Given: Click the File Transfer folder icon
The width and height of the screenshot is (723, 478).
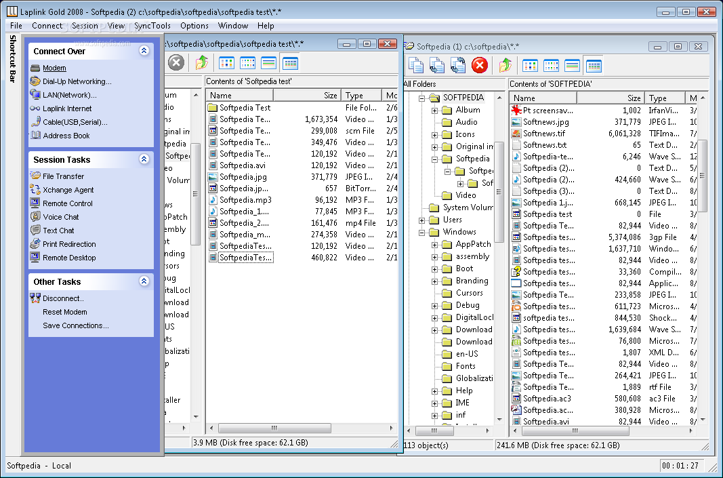Looking at the screenshot, I should point(35,176).
